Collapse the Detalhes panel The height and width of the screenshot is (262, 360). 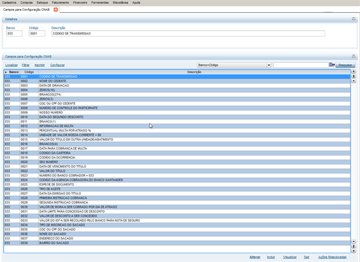click(x=354, y=18)
